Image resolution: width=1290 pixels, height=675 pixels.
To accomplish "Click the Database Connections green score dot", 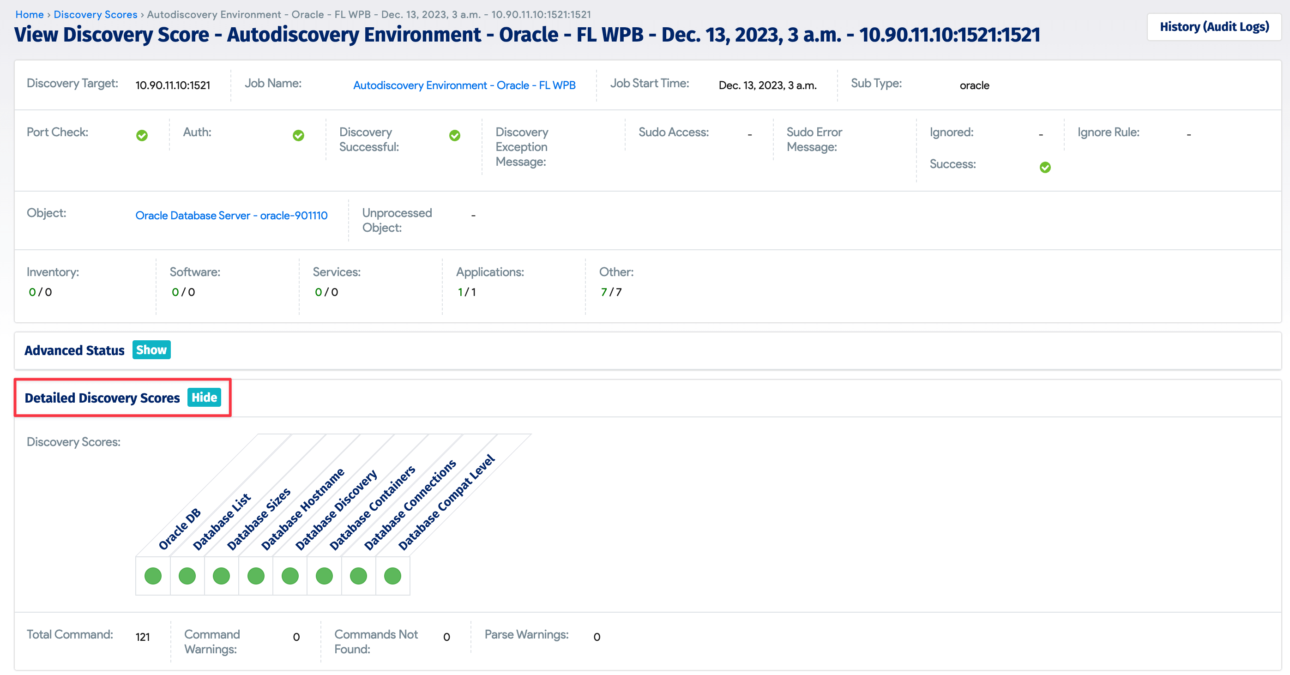I will [359, 576].
